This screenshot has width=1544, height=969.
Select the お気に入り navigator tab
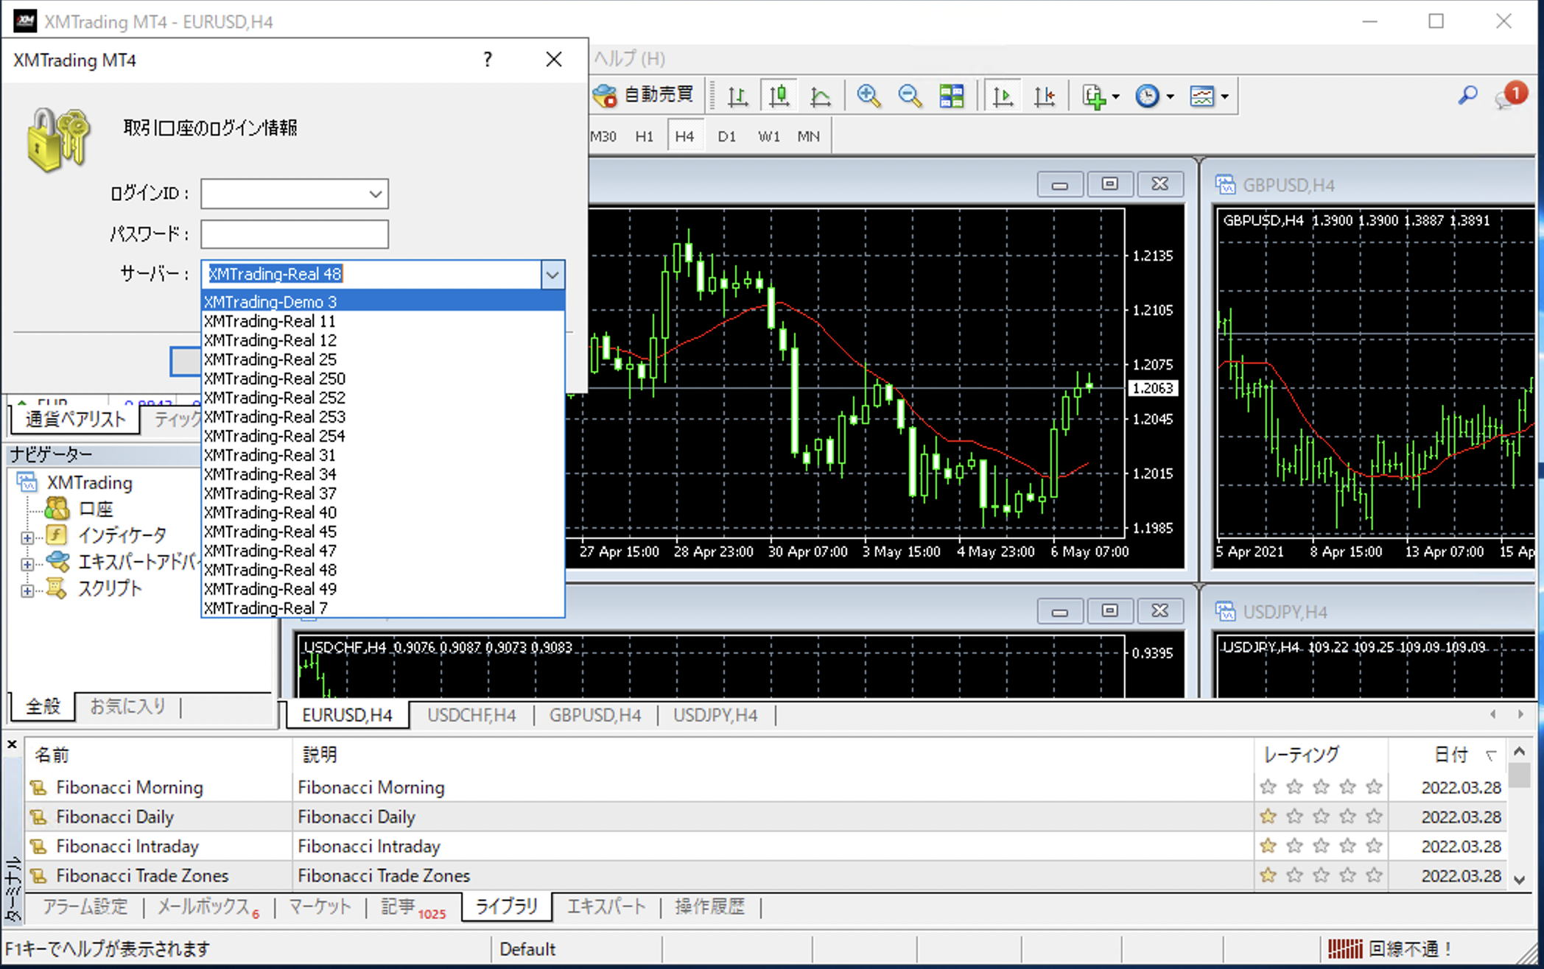point(127,706)
